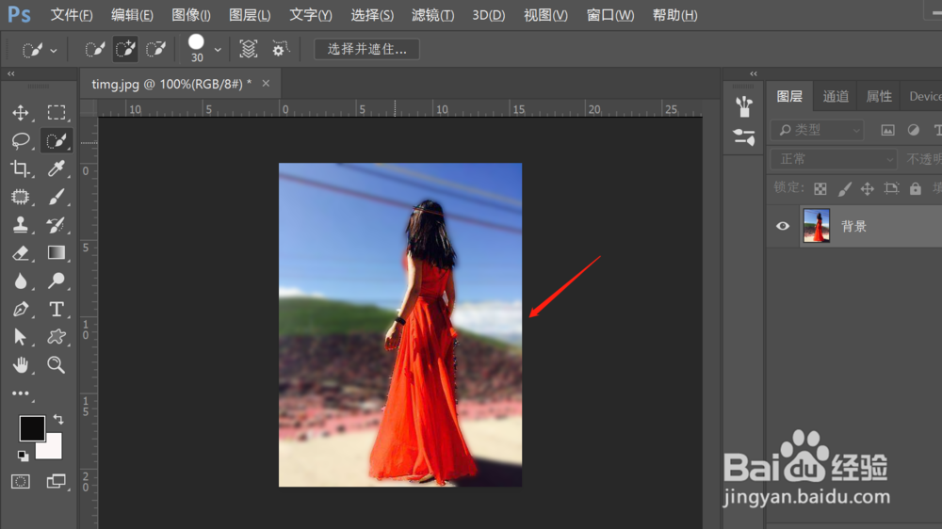Viewport: 942px width, 529px height.
Task: Choose Subtract from Selection mode
Action: click(x=156, y=49)
